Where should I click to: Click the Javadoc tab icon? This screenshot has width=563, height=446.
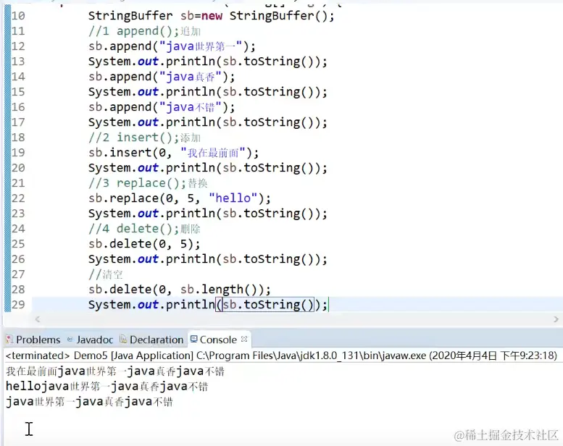click(70, 340)
